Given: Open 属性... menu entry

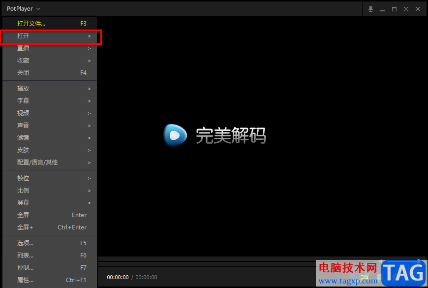Looking at the screenshot, I should click(50, 280).
